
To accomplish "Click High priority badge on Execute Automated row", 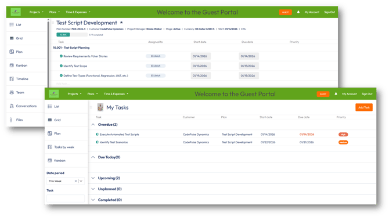I will point(343,135).
